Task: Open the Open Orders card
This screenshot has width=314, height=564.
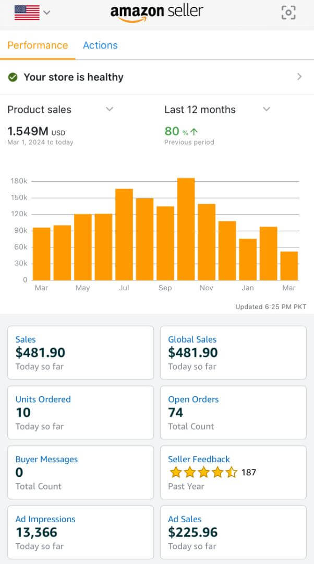Action: [x=233, y=413]
